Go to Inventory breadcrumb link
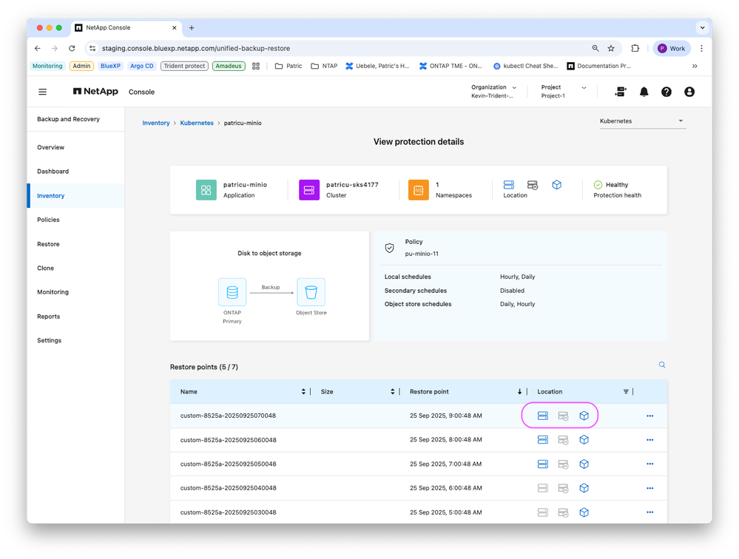 click(156, 123)
